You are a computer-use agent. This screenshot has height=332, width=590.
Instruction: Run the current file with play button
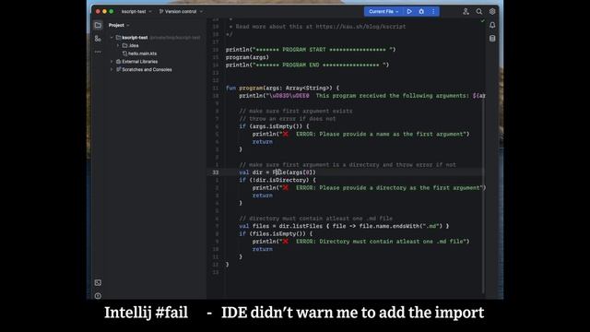coord(409,12)
